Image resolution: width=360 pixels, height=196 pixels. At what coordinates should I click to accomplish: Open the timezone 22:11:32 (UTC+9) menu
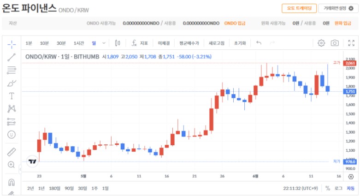[300, 189]
